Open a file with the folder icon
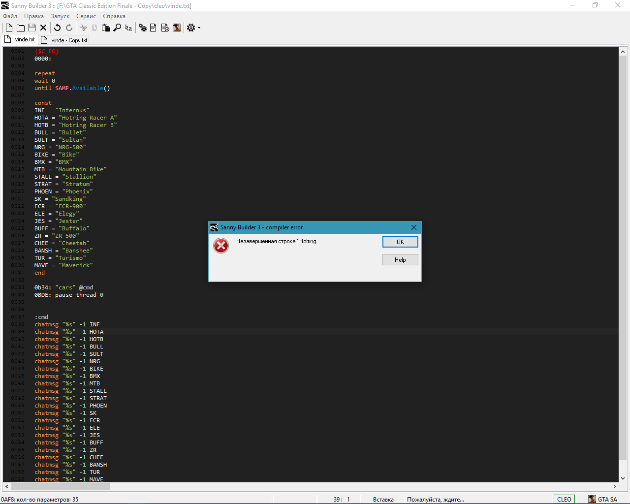 (x=21, y=28)
